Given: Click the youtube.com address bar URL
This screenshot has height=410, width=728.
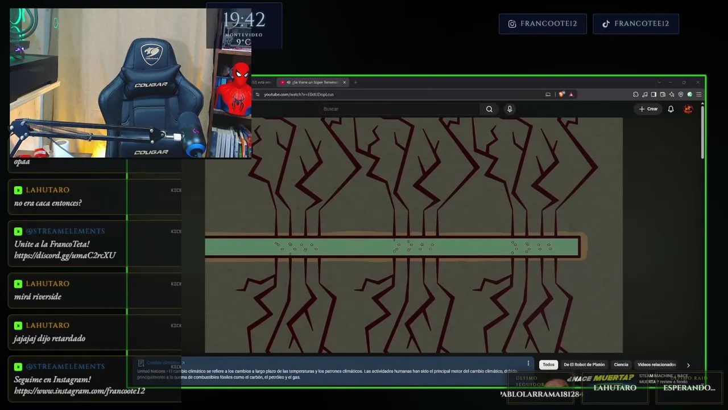Looking at the screenshot, I should coord(299,95).
